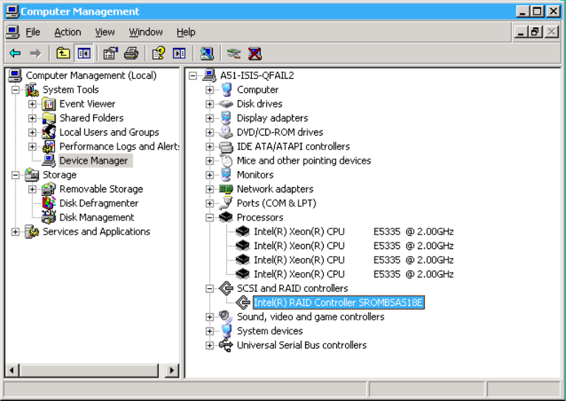Select Performance Logs and Alerts item
Screen dimensions: 566x401
pyautogui.click(x=119, y=147)
